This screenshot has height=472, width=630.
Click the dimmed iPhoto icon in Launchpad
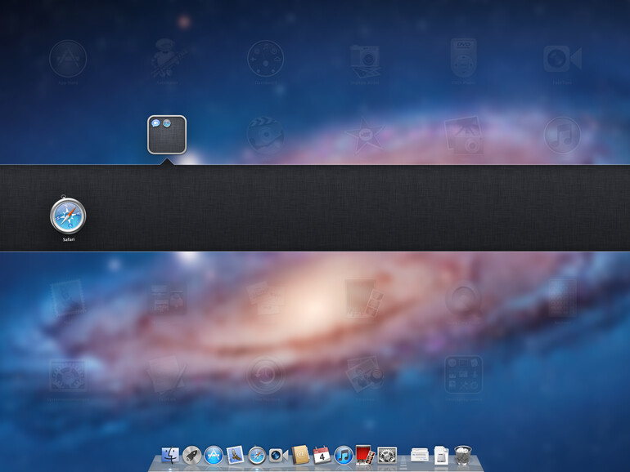463,136
